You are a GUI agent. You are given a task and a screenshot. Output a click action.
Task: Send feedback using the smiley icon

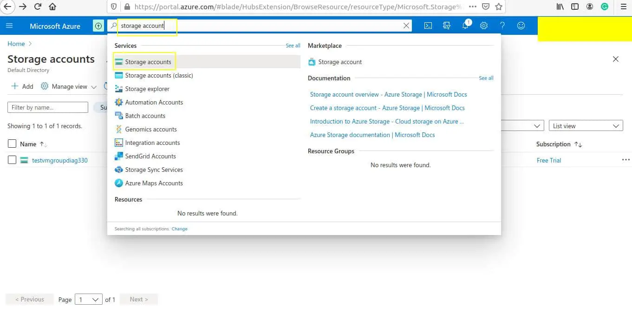[521, 26]
